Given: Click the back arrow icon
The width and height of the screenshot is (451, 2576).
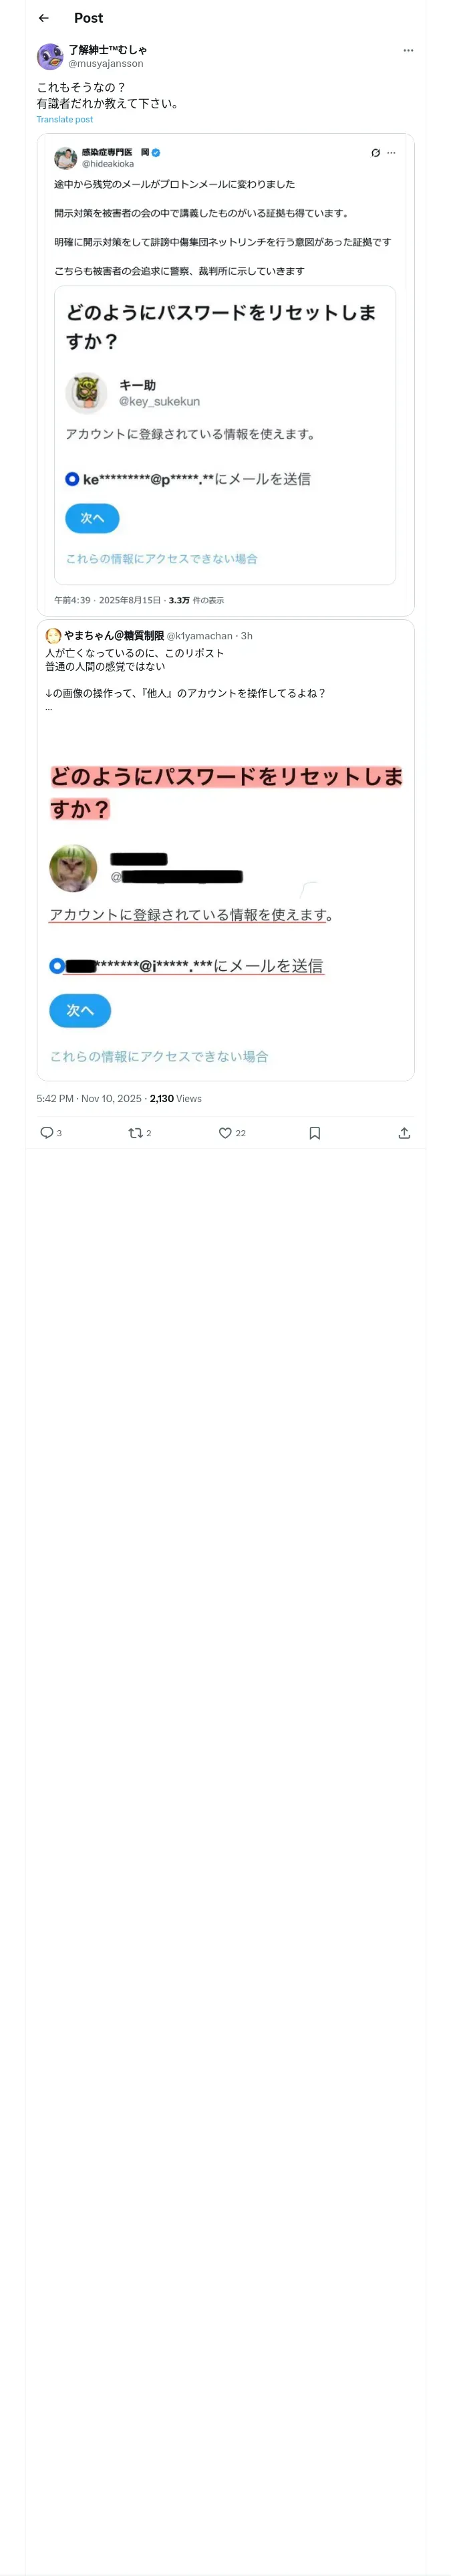Looking at the screenshot, I should pyautogui.click(x=44, y=18).
